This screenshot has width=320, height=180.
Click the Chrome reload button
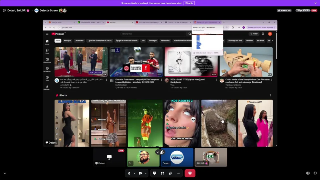(x=54, y=27)
